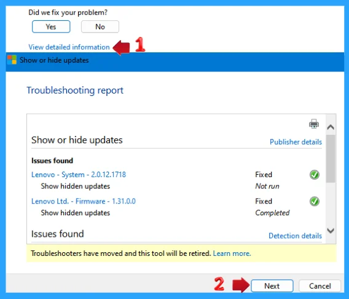Click Fixed status for Lenovo System
Screen dimensions: 349x299
pos(264,175)
